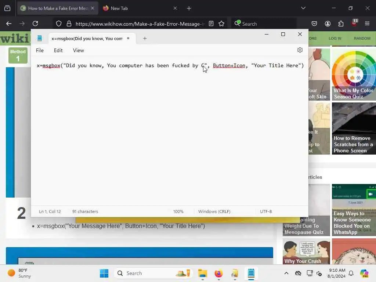Reload the wikiHow page
Viewport: 376px width, 282px height.
pos(35,23)
